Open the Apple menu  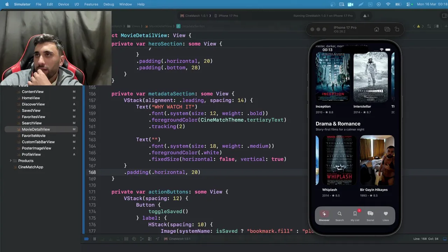6,4
